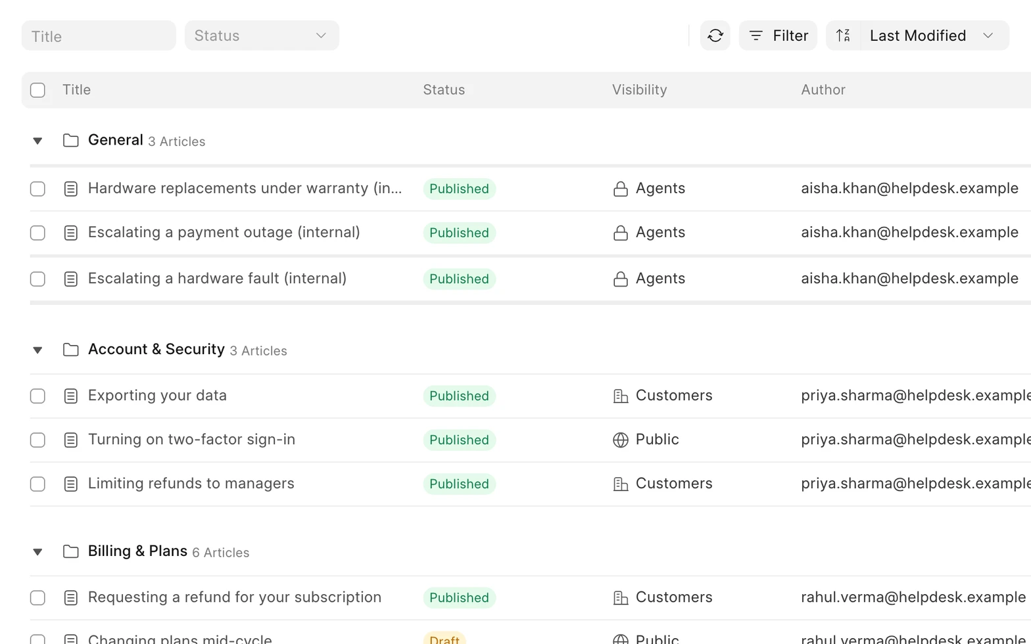Focus the Title search field
Image resolution: width=1031 pixels, height=644 pixels.
[x=99, y=35]
